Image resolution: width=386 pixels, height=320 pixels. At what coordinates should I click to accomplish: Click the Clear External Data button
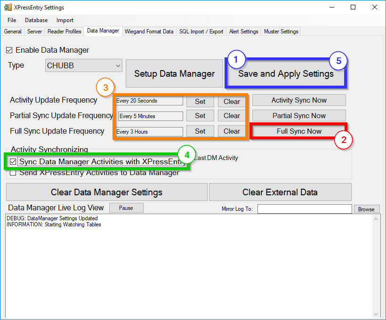(x=280, y=192)
